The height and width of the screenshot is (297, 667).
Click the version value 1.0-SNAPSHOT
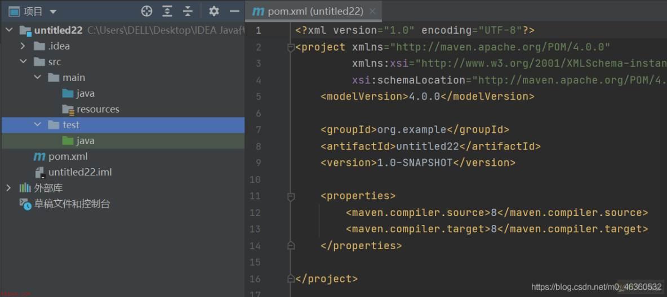(415, 163)
